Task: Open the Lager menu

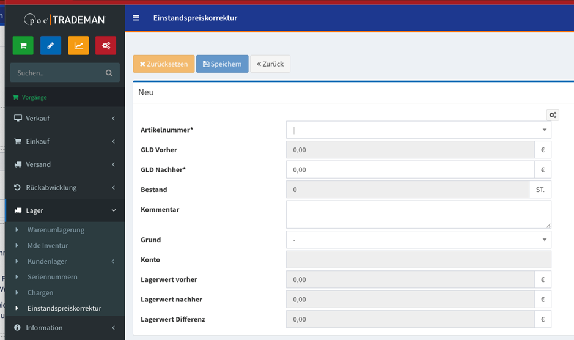Action: (65, 210)
